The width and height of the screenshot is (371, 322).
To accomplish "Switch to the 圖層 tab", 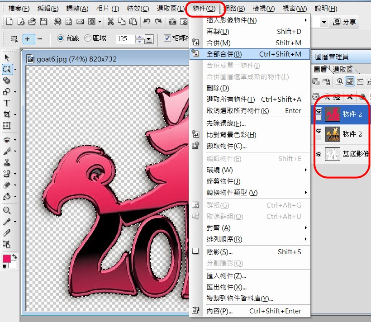I will pos(320,69).
